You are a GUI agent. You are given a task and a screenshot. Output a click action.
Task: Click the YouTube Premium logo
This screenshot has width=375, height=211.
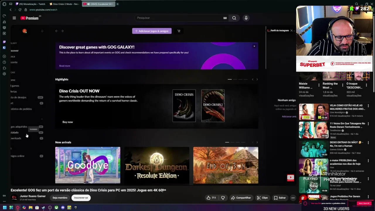pyautogui.click(x=30, y=18)
